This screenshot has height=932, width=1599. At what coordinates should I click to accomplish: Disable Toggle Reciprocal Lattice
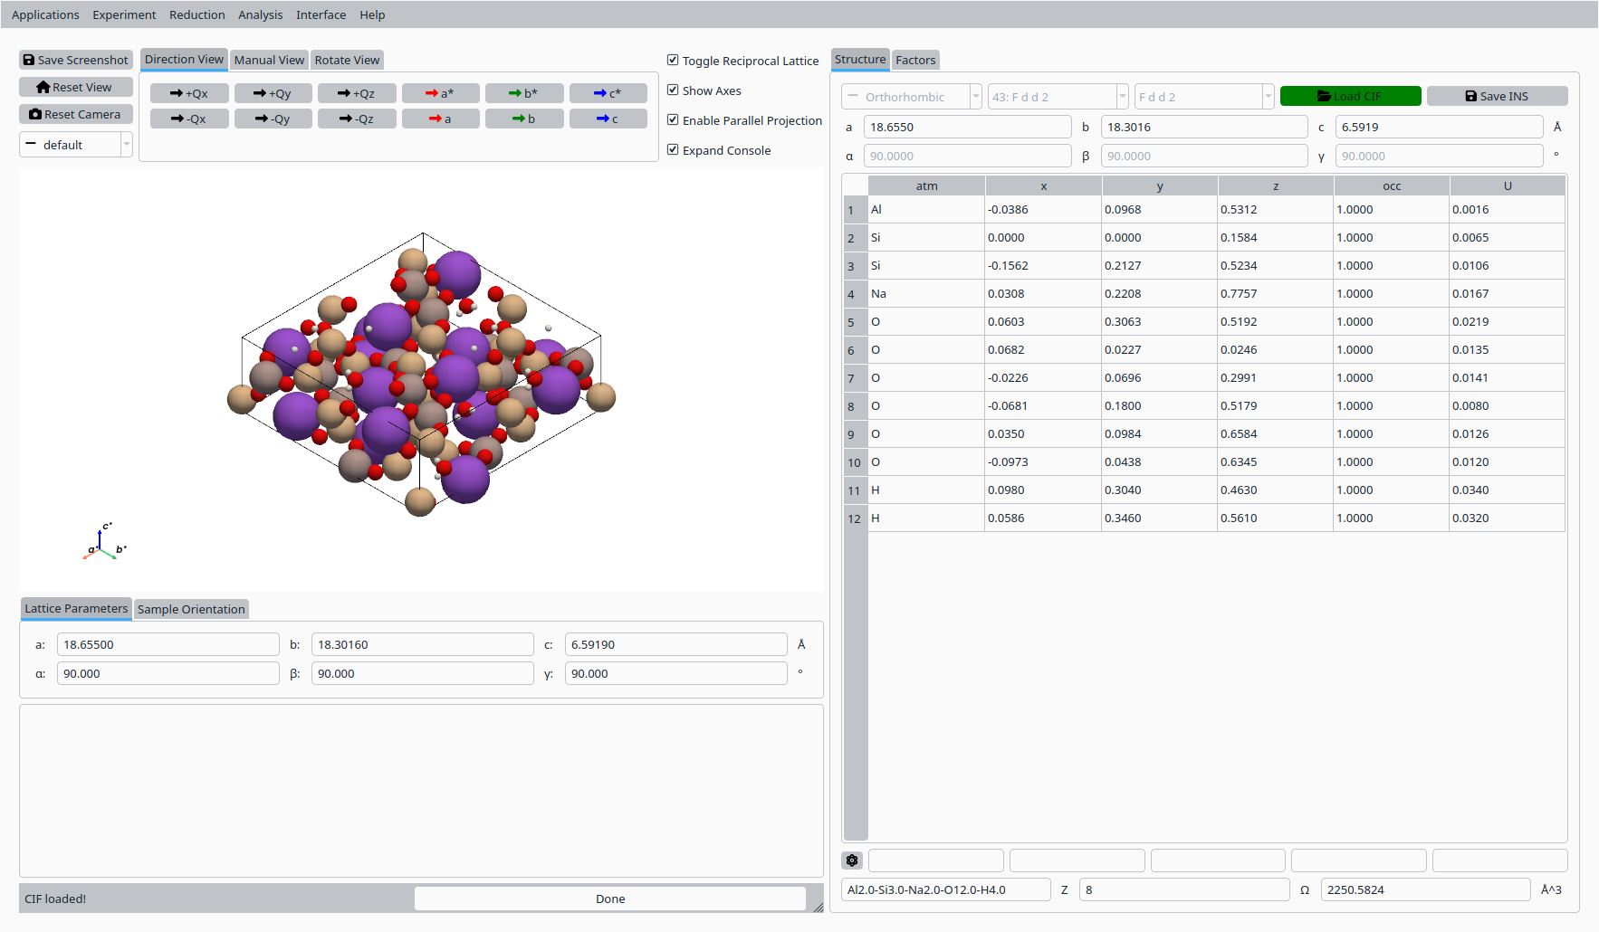673,60
